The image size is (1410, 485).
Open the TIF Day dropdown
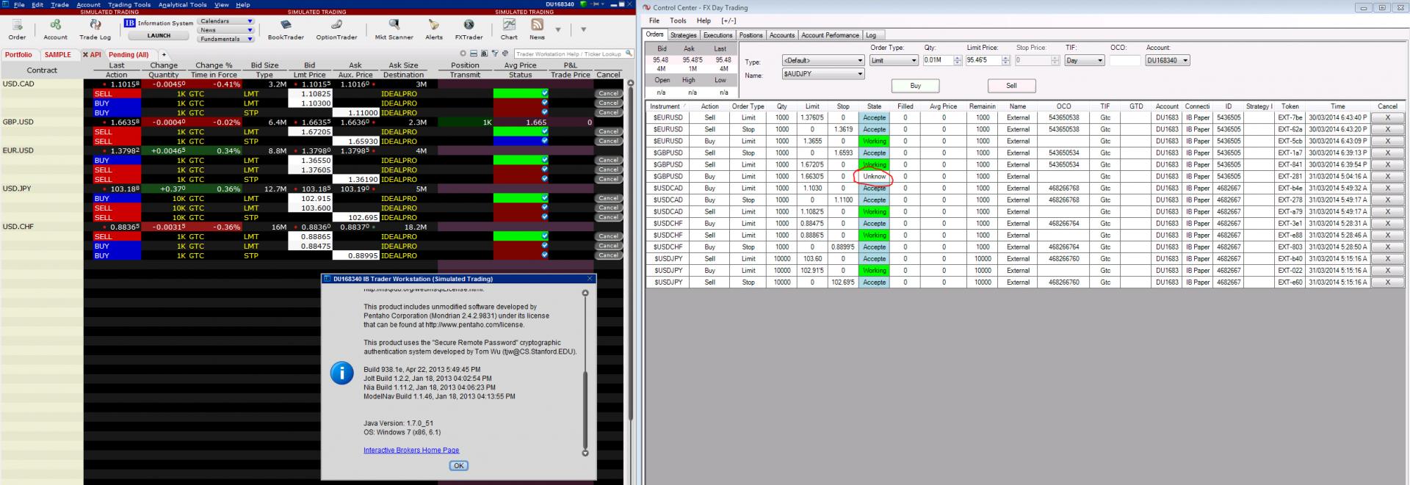tap(1085, 60)
